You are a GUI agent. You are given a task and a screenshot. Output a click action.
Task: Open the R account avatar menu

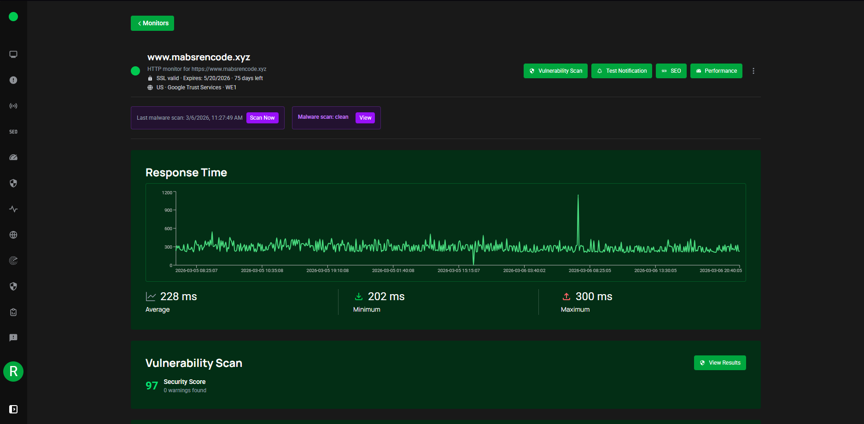pos(13,372)
